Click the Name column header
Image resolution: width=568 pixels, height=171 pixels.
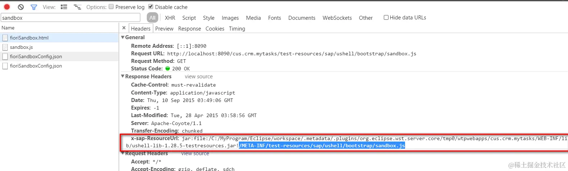click(59, 28)
